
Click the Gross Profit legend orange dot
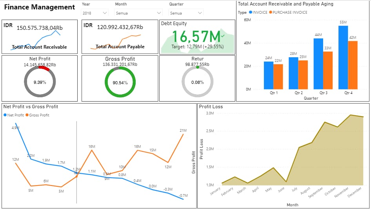27,115
